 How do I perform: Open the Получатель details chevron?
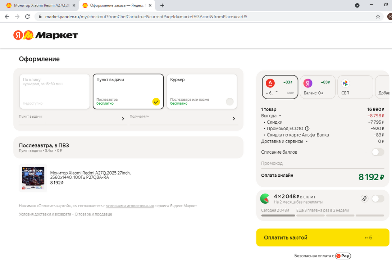pos(234,118)
